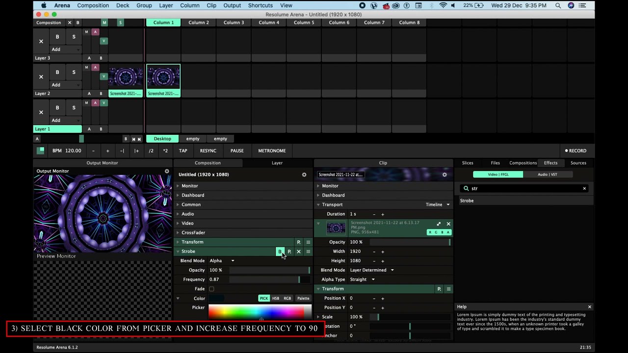628x353 pixels.
Task: Toggle Solo on Layer 2
Action: click(74, 72)
